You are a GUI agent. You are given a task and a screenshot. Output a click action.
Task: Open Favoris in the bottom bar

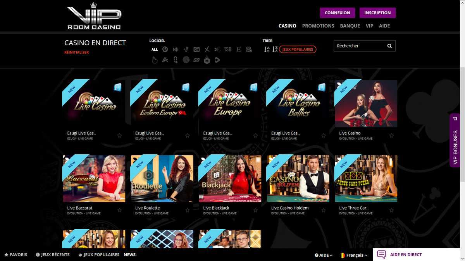coord(16,255)
